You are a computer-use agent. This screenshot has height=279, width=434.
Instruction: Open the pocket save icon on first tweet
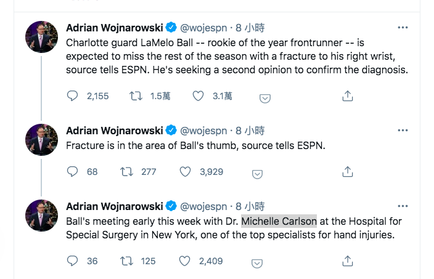264,97
